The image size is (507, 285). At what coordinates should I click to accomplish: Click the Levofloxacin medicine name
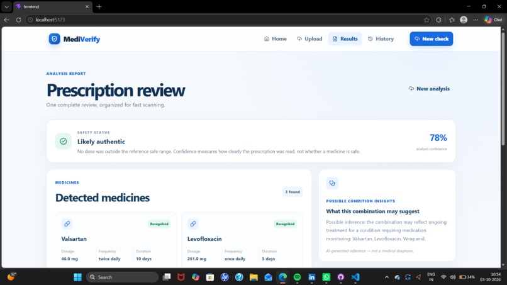pos(204,238)
